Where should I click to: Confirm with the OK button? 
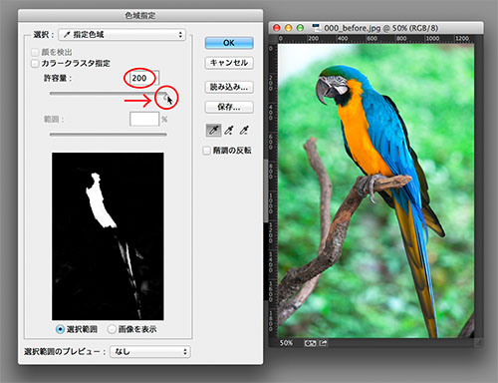tap(229, 43)
